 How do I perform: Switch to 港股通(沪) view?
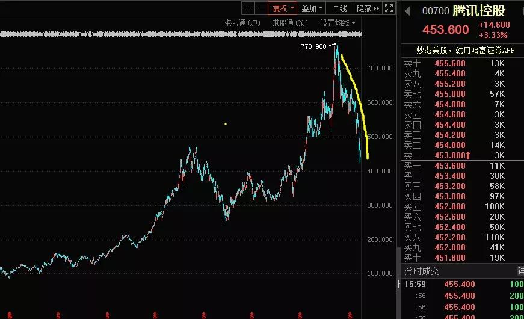tap(242, 23)
